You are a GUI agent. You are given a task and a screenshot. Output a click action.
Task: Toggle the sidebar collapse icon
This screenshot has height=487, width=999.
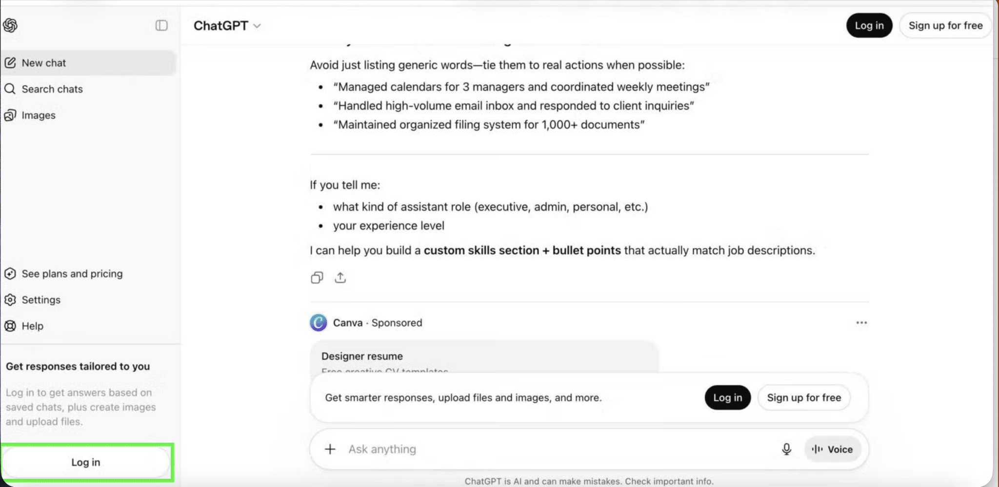pyautogui.click(x=161, y=25)
